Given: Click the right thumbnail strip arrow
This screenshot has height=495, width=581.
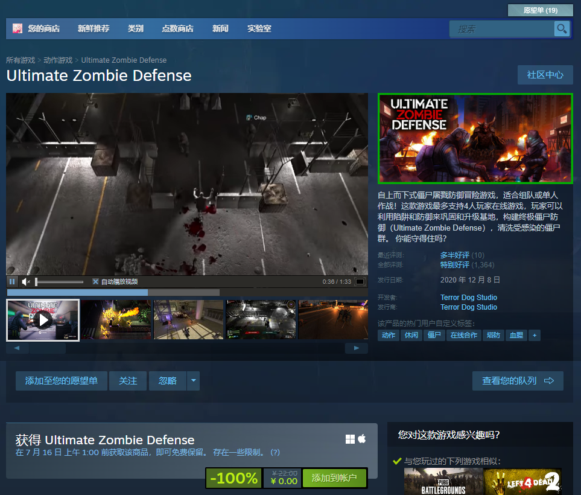Looking at the screenshot, I should pos(357,348).
